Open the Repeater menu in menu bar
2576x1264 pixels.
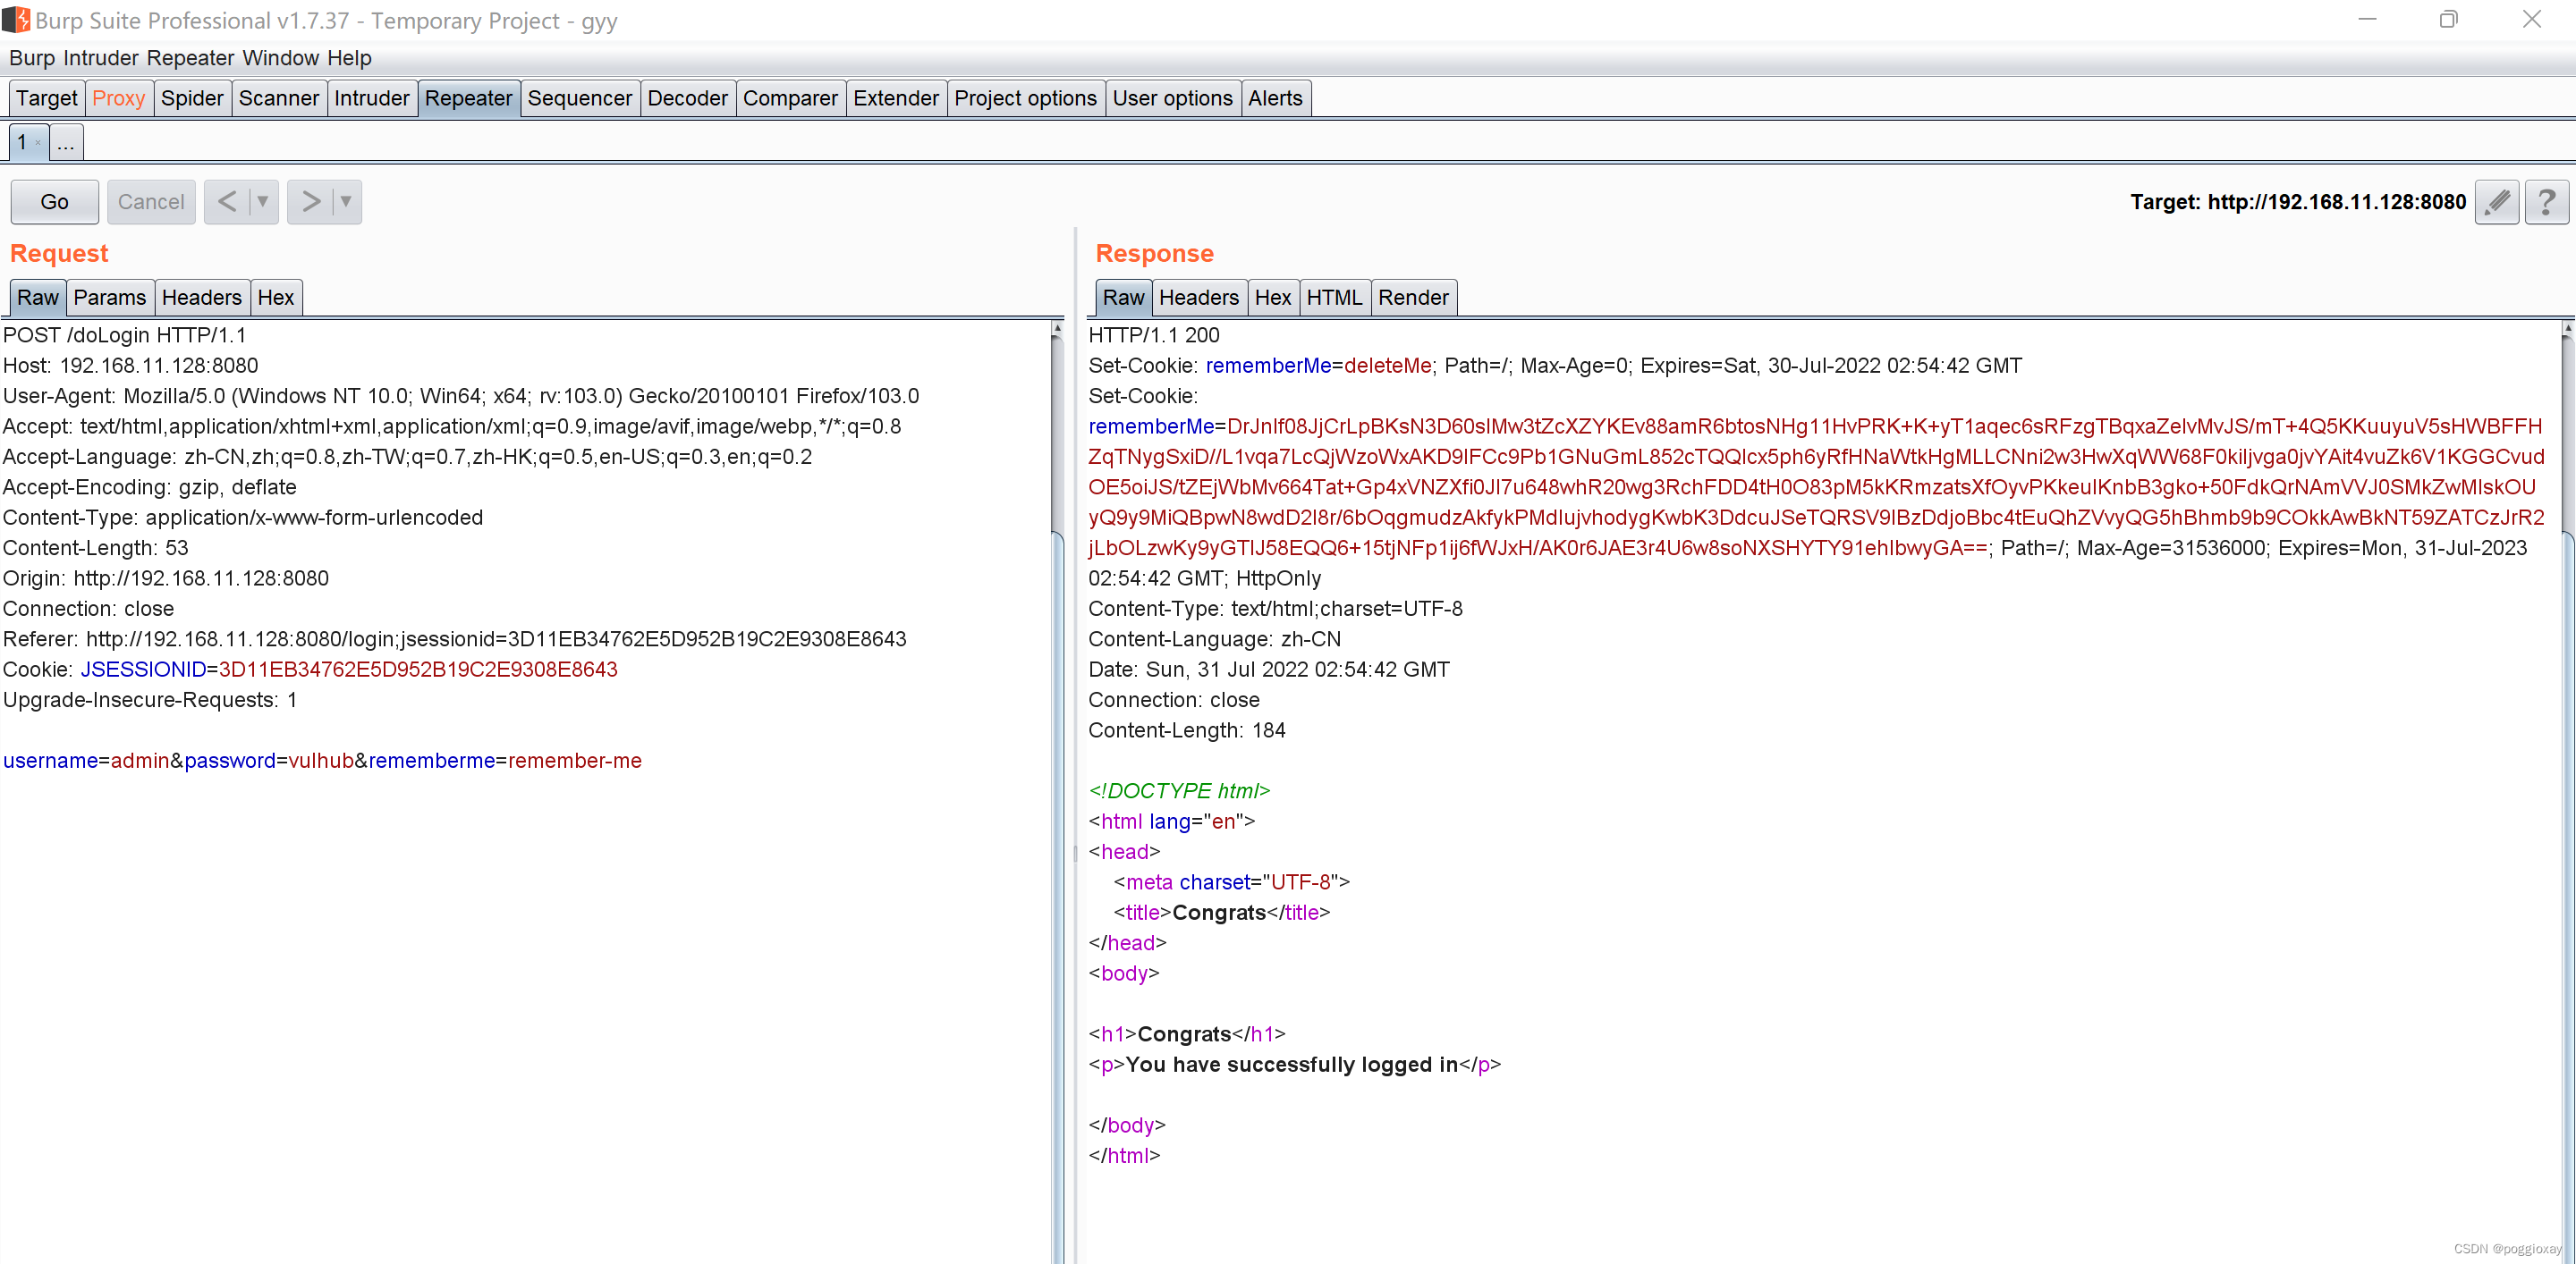click(190, 58)
